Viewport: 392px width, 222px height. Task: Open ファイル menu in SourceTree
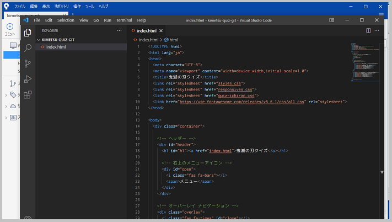pyautogui.click(x=20, y=6)
